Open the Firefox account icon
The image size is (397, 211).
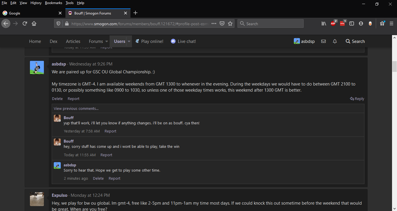(361, 24)
